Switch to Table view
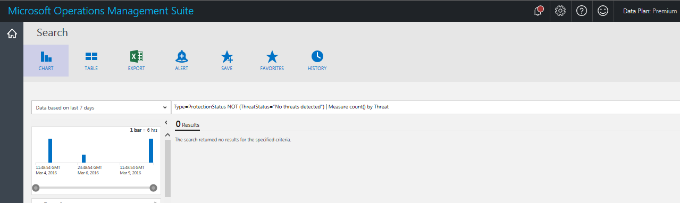Image resolution: width=680 pixels, height=203 pixels. tap(91, 61)
